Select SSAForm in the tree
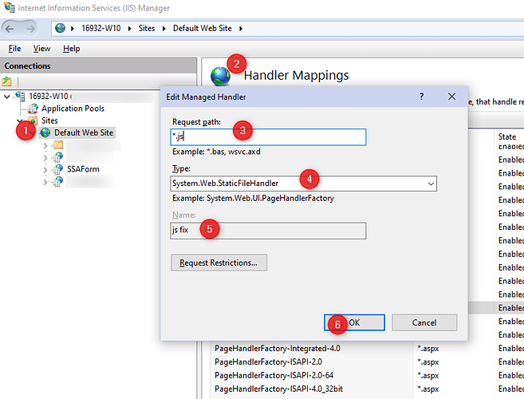 point(83,169)
